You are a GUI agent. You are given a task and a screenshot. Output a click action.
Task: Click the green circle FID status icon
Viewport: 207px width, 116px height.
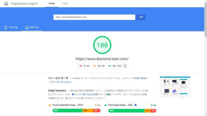point(105,105)
